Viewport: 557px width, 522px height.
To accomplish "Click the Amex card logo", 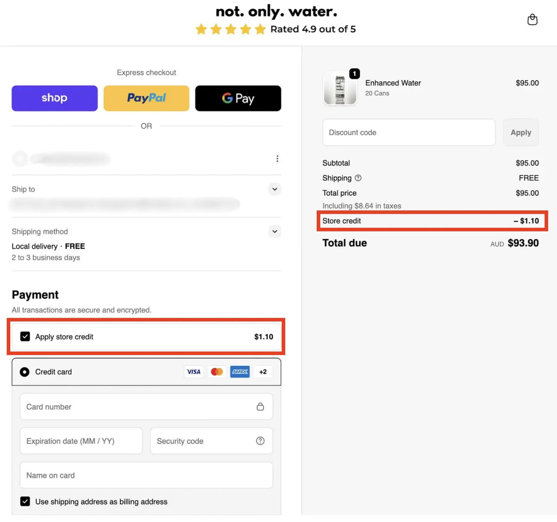I will point(240,372).
